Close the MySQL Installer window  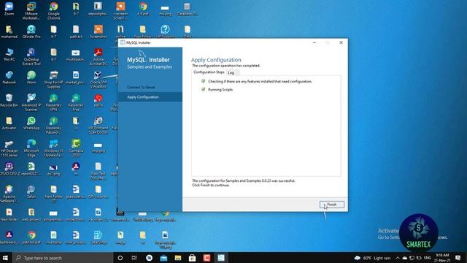click(341, 42)
